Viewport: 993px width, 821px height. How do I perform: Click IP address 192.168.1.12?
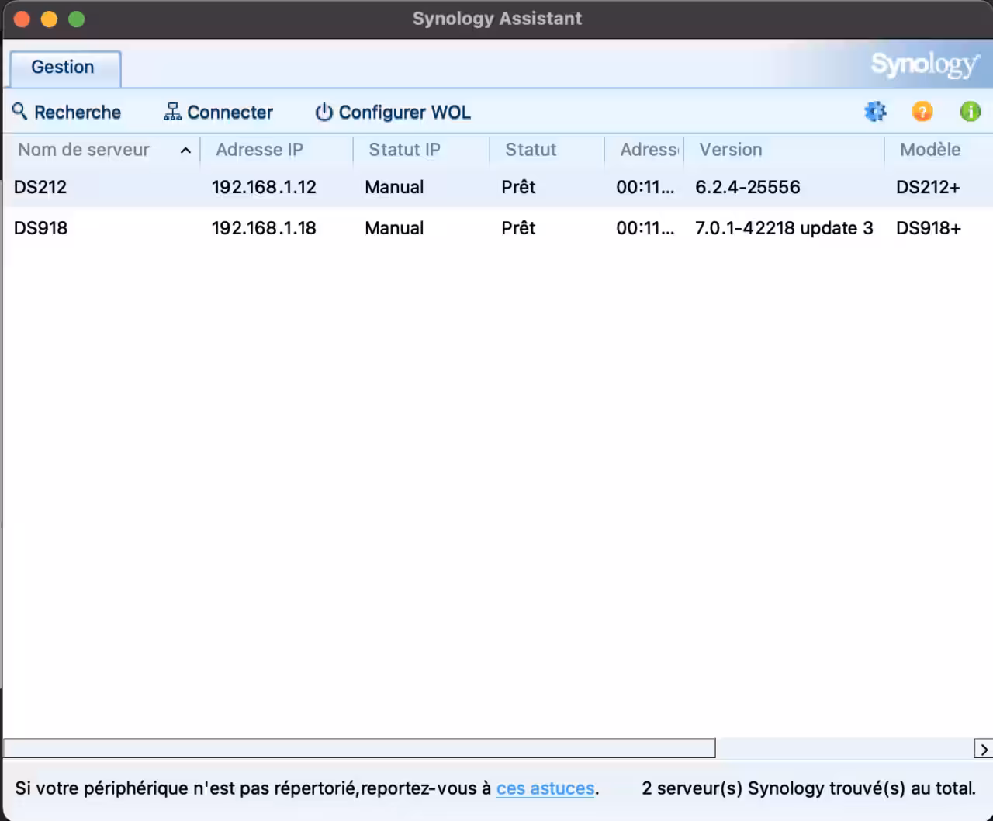[264, 187]
